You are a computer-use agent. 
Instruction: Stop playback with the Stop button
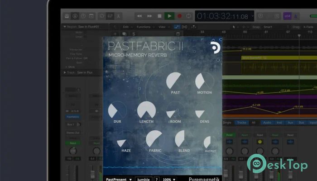pos(159,16)
